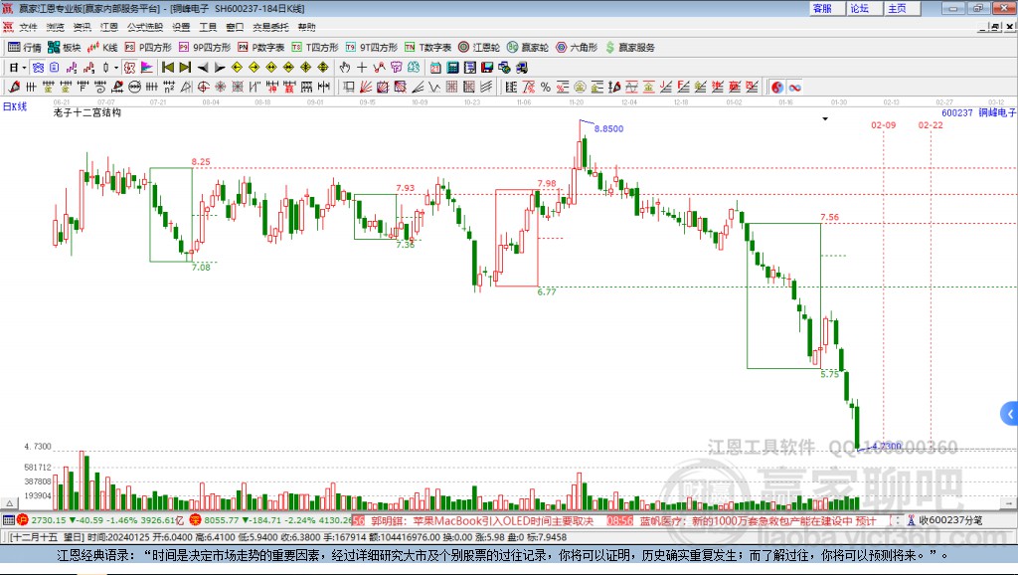Click 600237 stock code label
Viewport: 1018px width, 575px height.
pos(957,112)
